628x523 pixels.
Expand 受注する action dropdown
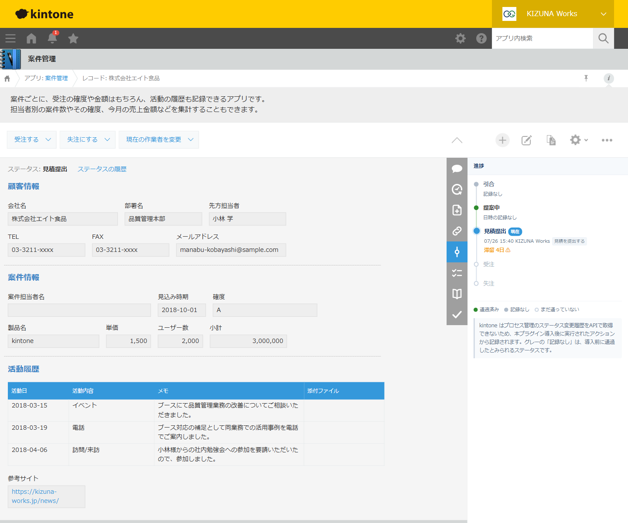point(32,139)
